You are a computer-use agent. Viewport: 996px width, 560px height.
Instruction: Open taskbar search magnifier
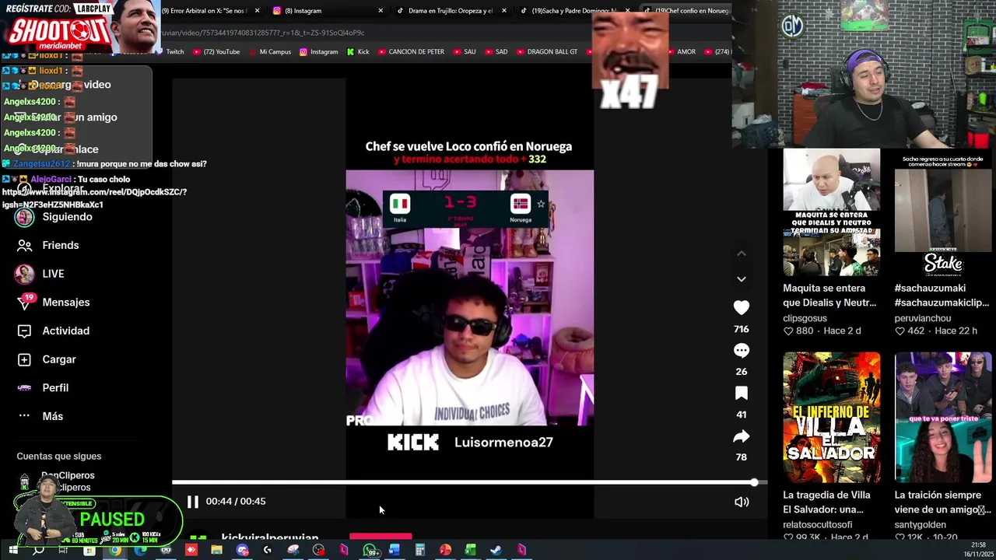38,551
